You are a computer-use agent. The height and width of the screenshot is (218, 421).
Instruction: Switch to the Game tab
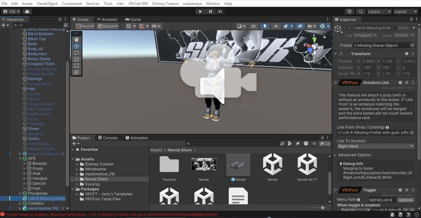coord(133,19)
